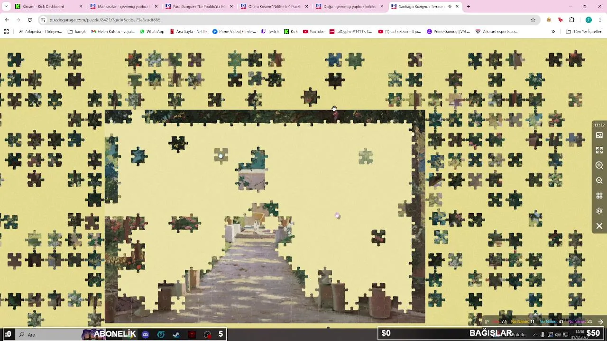Click the puzzle timer 11:17
This screenshot has height=341, width=607.
[599, 125]
